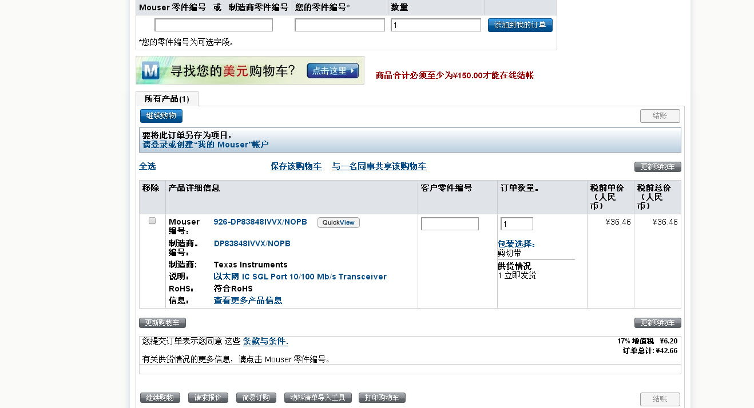Open the 以太网 IC SGL Port description link
754x408 pixels.
pos(300,277)
